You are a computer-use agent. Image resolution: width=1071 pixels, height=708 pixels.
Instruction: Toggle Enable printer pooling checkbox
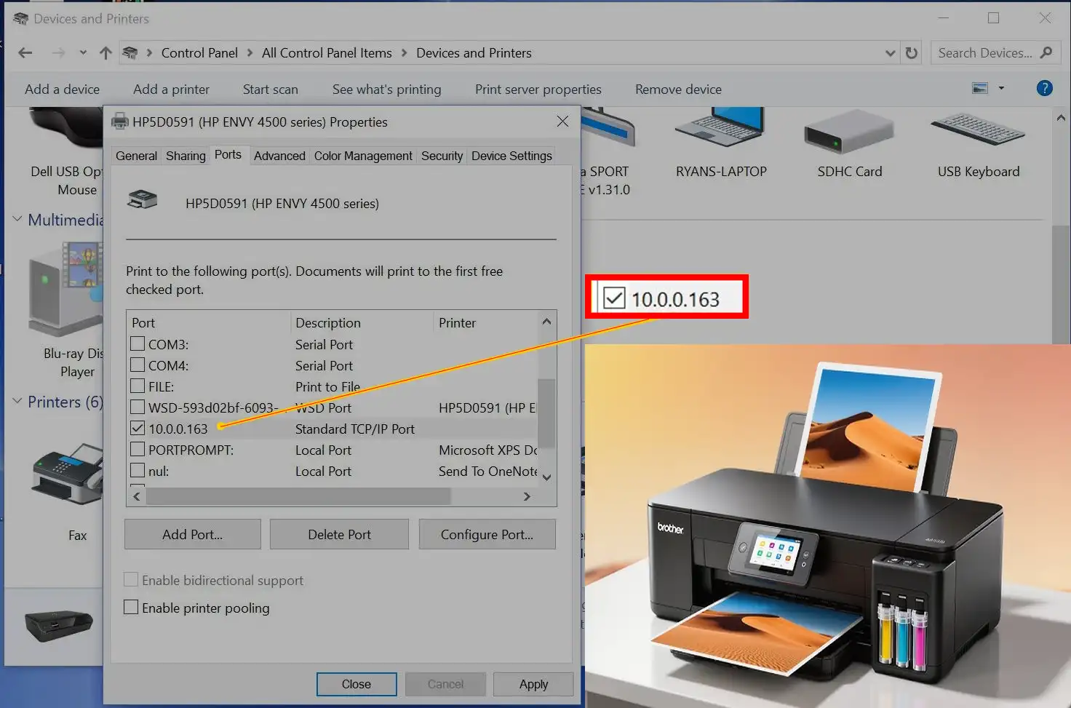[x=131, y=607]
